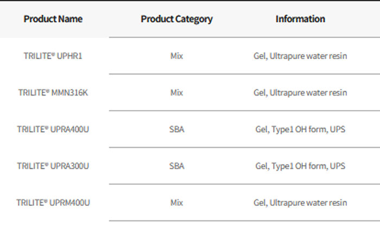Screen dimensions: 380x233
Task: Click the Product Name column header
Action: pyautogui.click(x=53, y=19)
